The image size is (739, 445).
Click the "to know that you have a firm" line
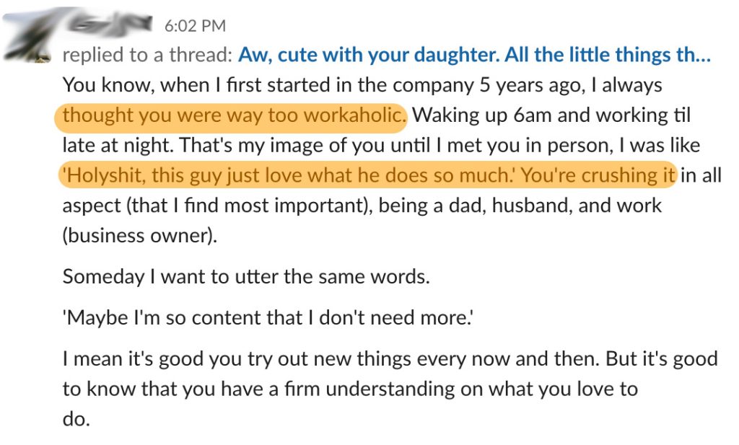350,389
